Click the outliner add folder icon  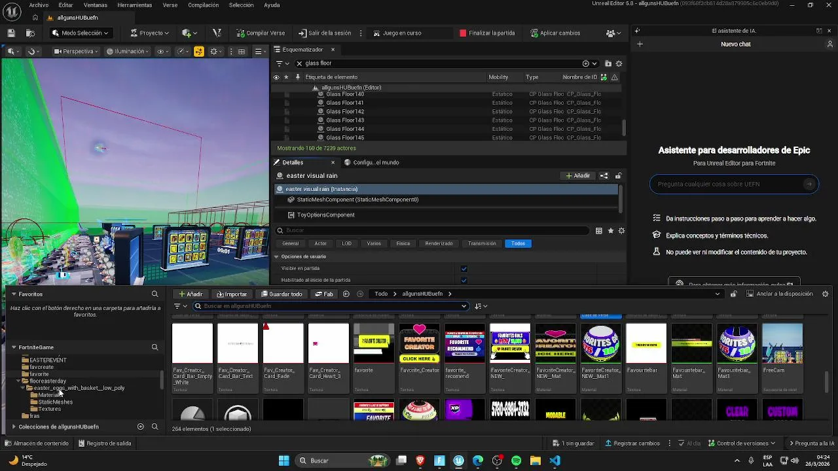pos(608,63)
